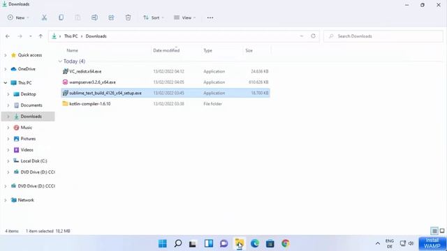Click the network tray icon
The width and height of the screenshot is (447, 251).
coord(402,243)
